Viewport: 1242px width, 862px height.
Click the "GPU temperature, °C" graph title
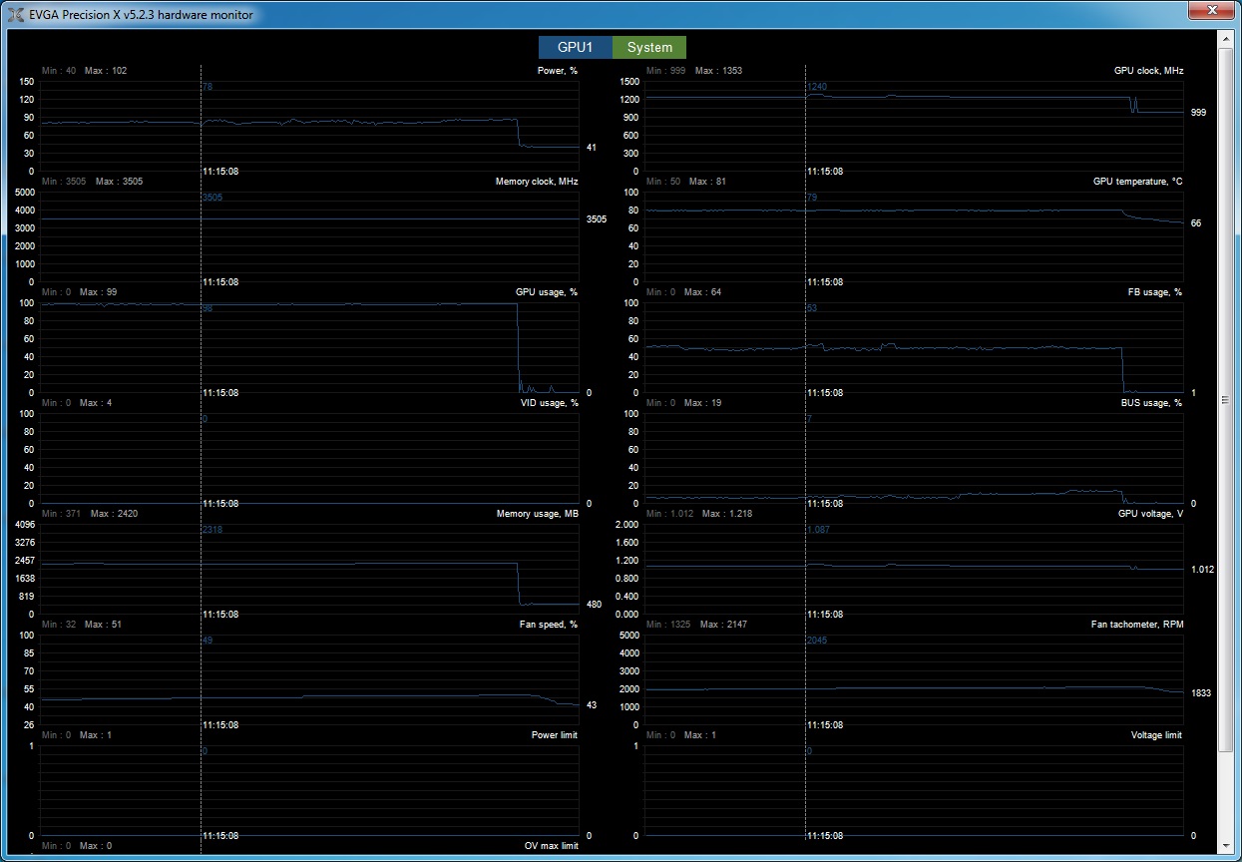(x=1137, y=182)
